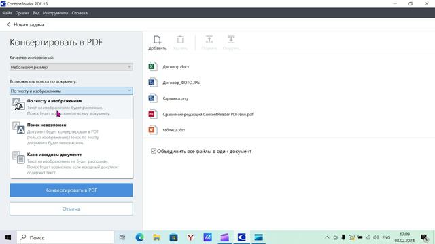
Task: Open the Справка menu
Action: tap(80, 13)
